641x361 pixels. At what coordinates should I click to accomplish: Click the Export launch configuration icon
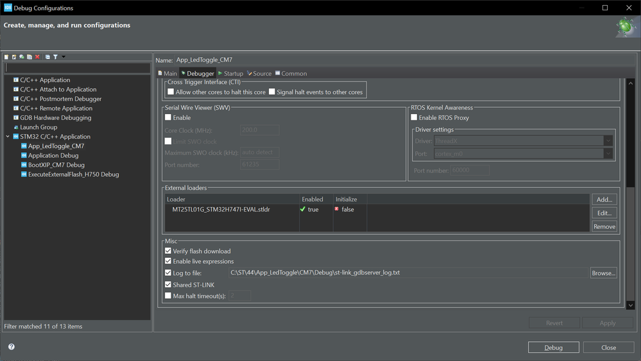pos(22,57)
